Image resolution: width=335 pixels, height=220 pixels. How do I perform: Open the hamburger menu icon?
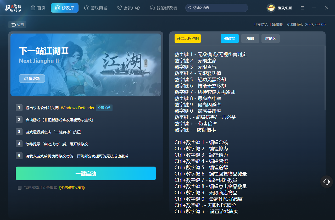click(303, 8)
